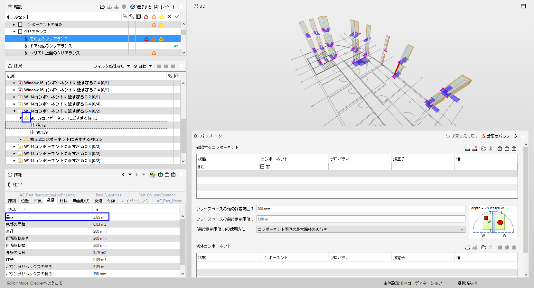Click the table icon in ruleset header
This screenshot has width=534, height=288.
[138, 16]
